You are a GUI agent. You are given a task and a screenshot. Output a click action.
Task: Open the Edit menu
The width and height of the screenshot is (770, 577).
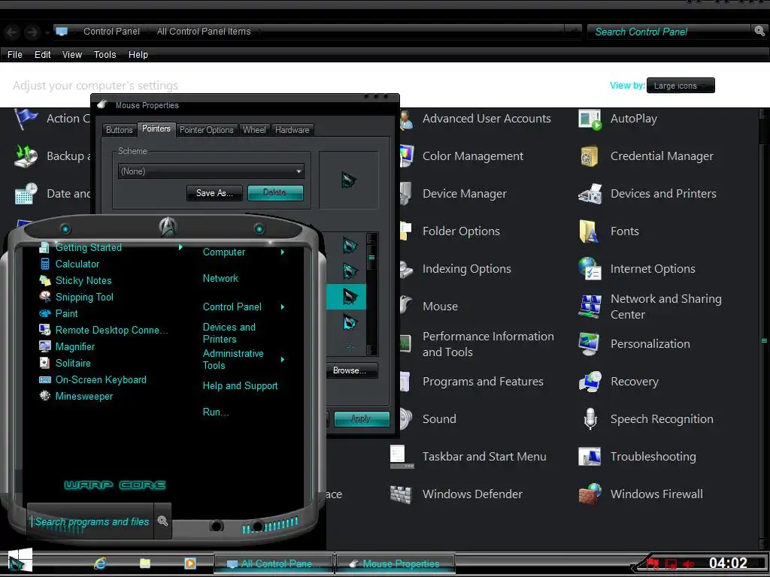tap(43, 54)
